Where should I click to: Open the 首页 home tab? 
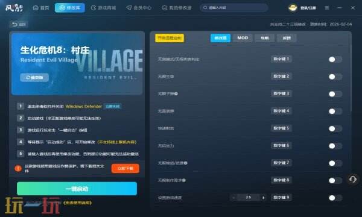coord(41,8)
